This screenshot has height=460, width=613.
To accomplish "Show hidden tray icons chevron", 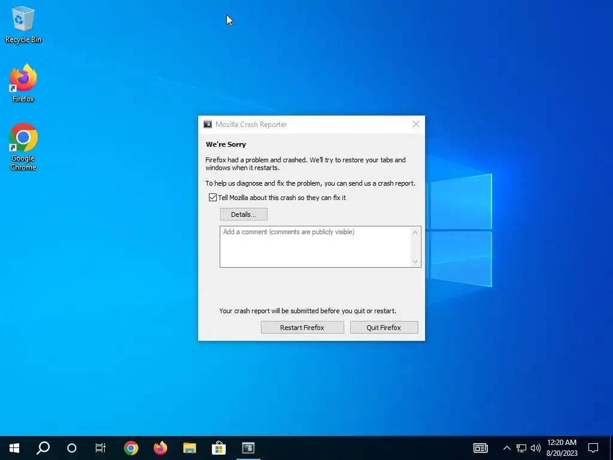I will pos(506,448).
